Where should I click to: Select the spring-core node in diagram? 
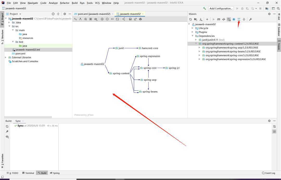point(148,68)
